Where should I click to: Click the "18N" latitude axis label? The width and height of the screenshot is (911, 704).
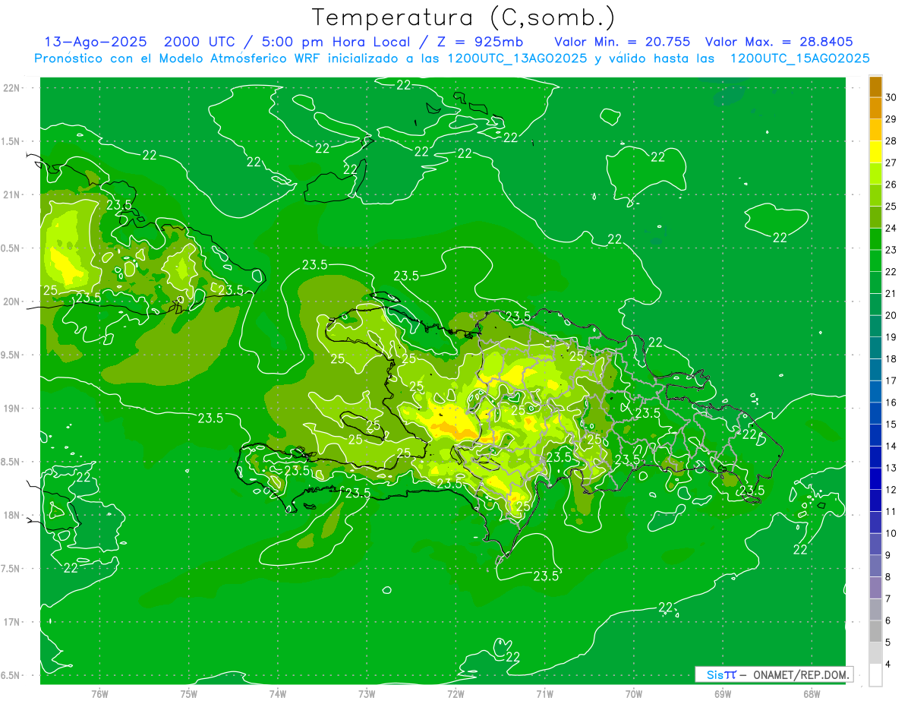pos(12,516)
